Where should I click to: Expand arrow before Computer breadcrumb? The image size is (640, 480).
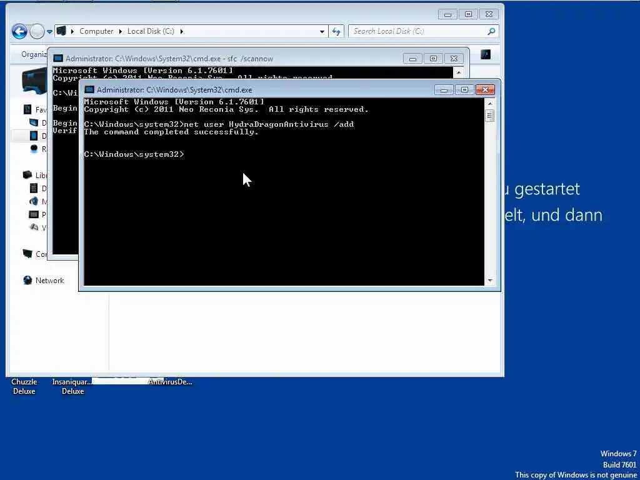click(x=72, y=31)
